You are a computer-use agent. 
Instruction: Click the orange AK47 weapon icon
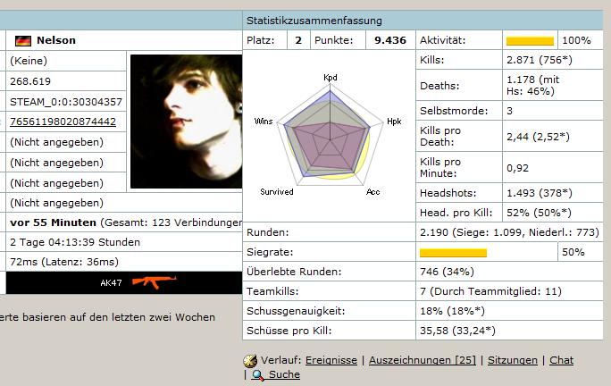[x=148, y=282]
